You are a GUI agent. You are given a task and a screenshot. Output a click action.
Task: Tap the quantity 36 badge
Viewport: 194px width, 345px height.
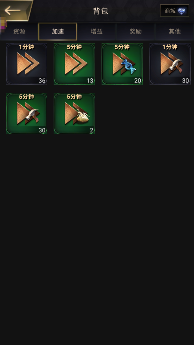click(42, 81)
